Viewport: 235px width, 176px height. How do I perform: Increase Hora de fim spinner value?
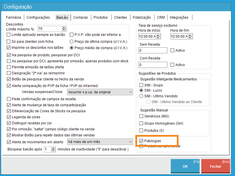coord(191,35)
